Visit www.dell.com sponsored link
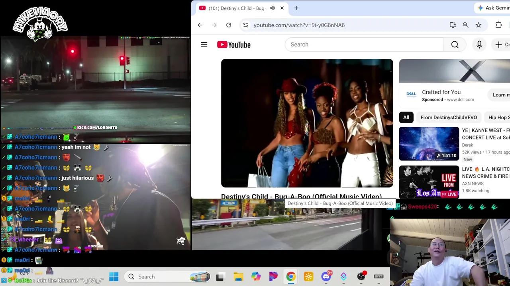The width and height of the screenshot is (510, 286). pyautogui.click(x=460, y=100)
